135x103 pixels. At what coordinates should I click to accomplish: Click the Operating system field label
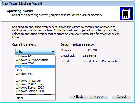tap(24, 44)
